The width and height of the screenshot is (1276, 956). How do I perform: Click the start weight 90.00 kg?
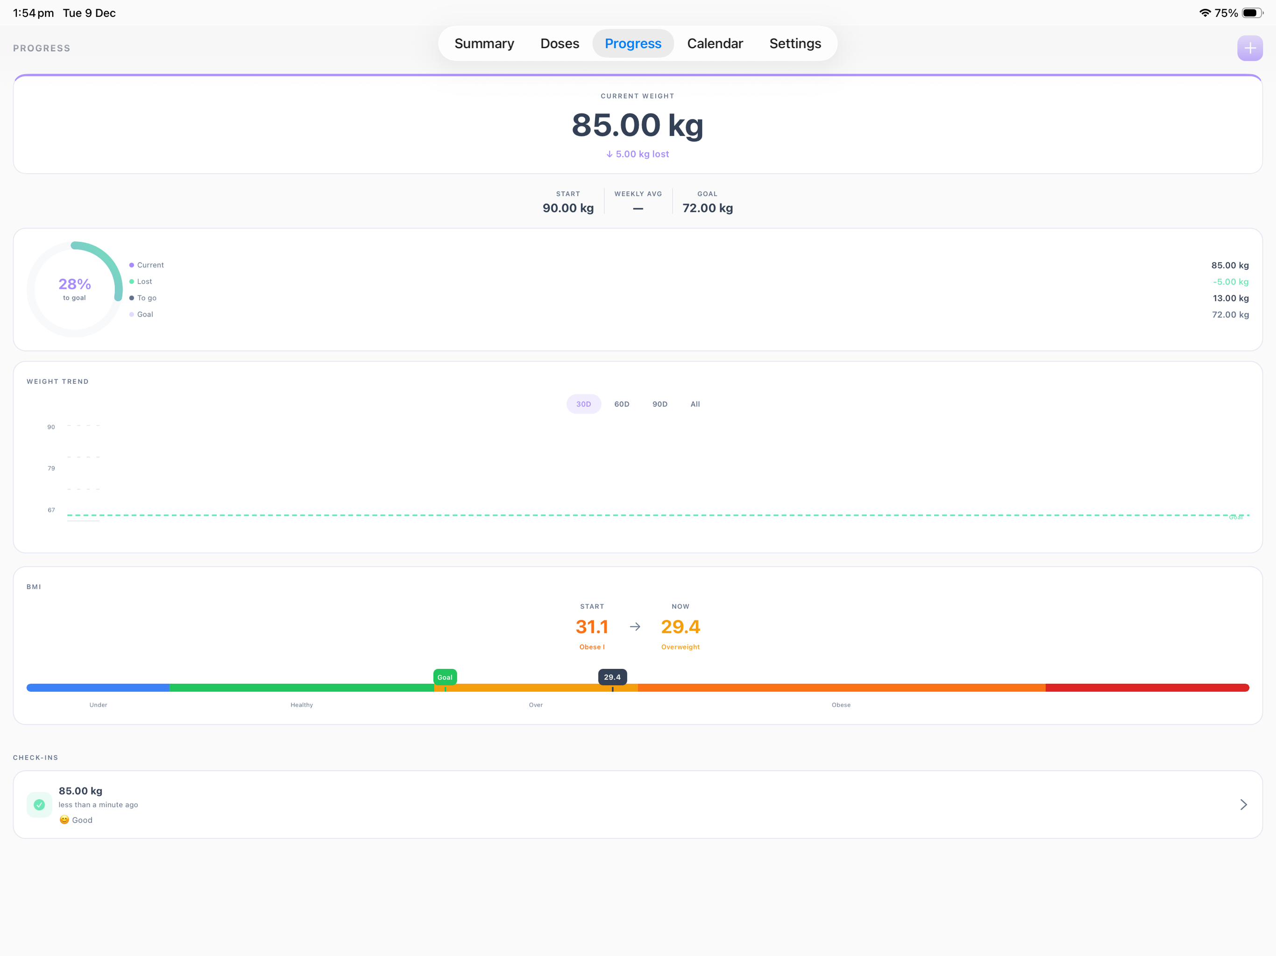567,208
